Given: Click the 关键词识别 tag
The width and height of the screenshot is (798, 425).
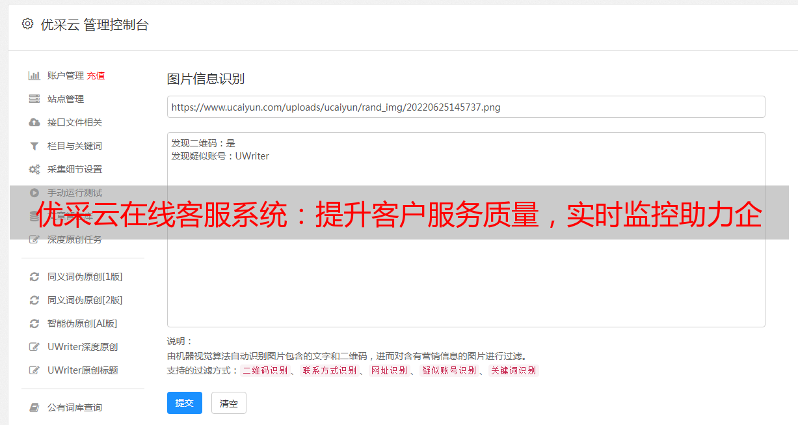Looking at the screenshot, I should pyautogui.click(x=514, y=370).
